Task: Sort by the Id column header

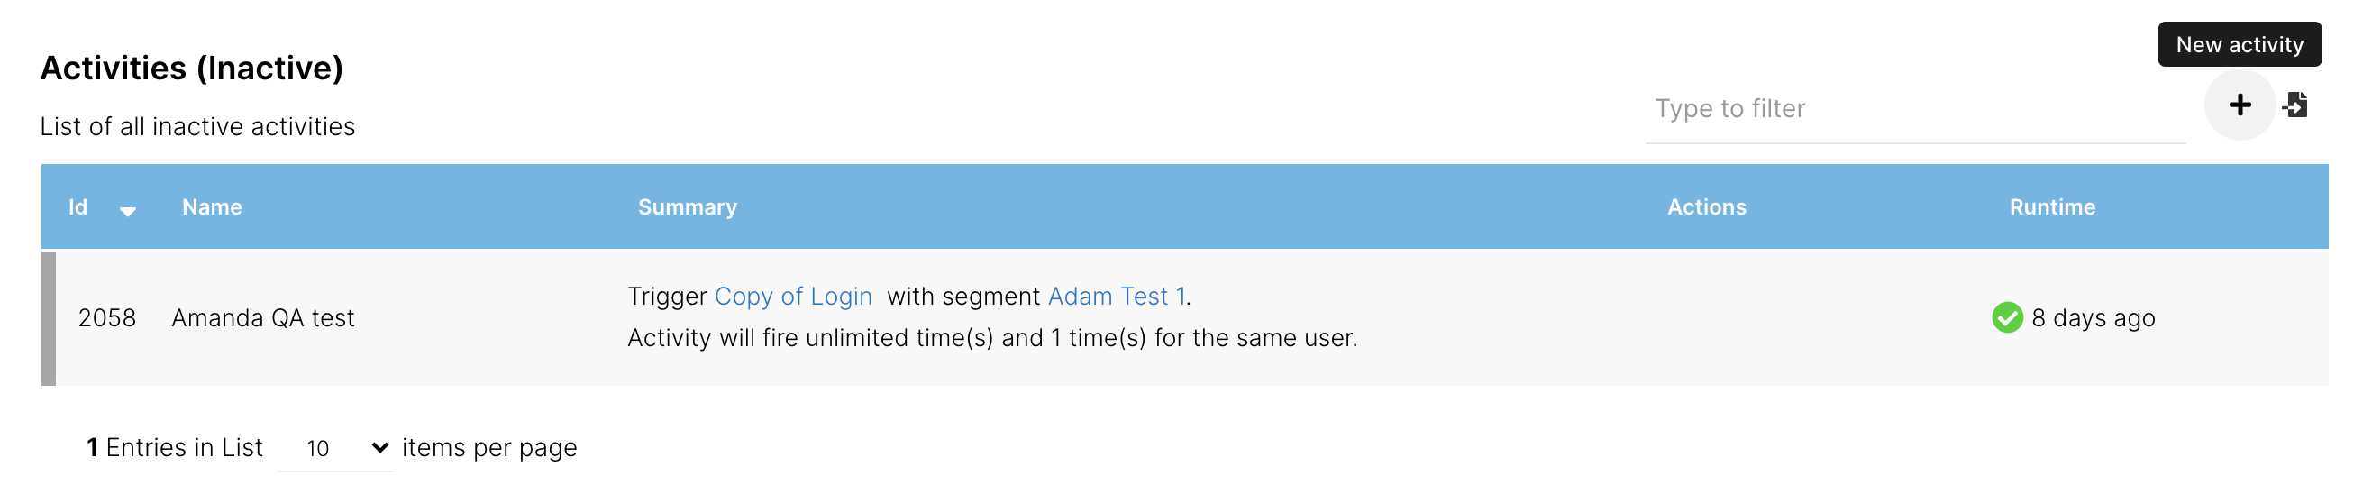Action: [78, 207]
